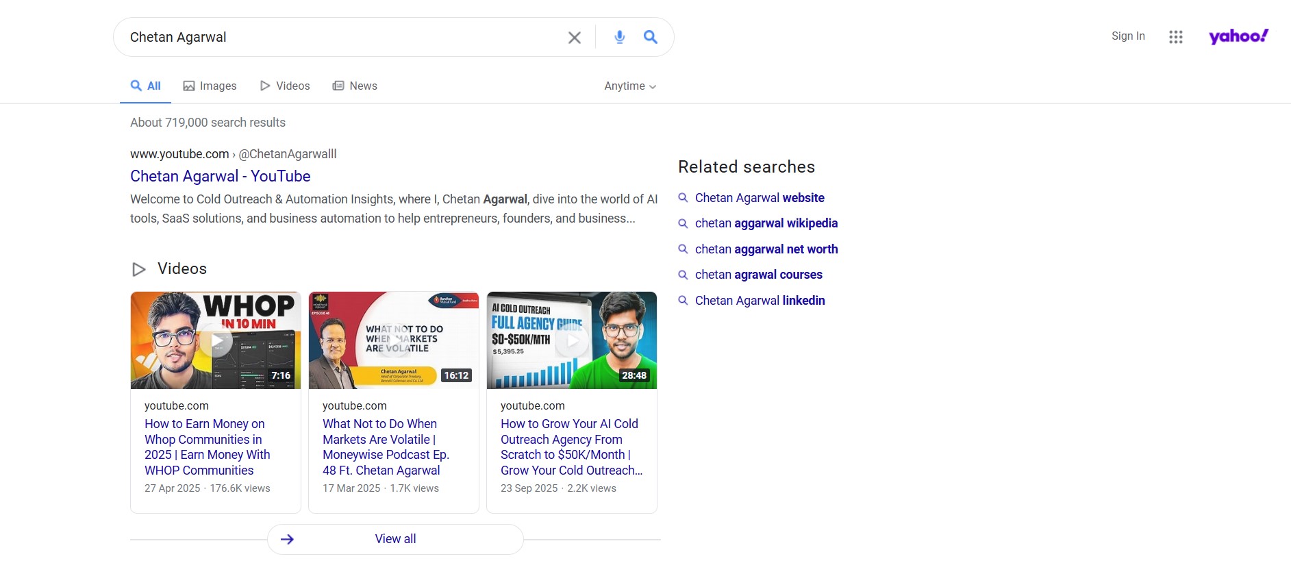Open the AI Cold Outreach video thumbnail
This screenshot has width=1291, height=576.
[572, 340]
